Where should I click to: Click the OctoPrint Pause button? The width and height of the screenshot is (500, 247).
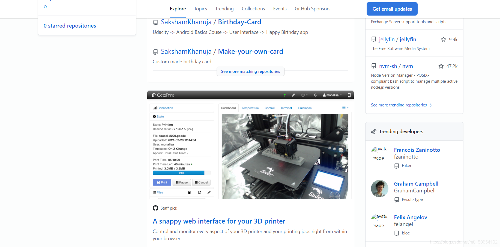(182, 182)
